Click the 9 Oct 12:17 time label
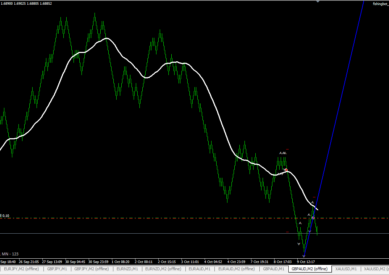Viewport: 389px width, 275px height. pos(306,262)
